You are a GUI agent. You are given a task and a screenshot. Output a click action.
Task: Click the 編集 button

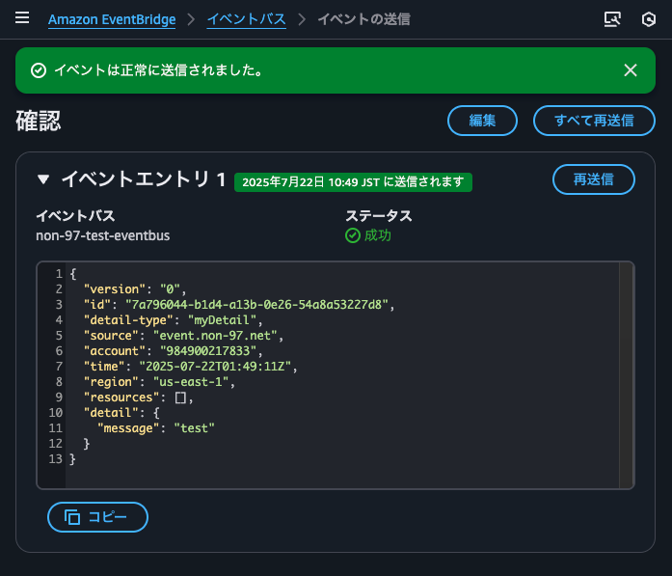click(x=482, y=121)
